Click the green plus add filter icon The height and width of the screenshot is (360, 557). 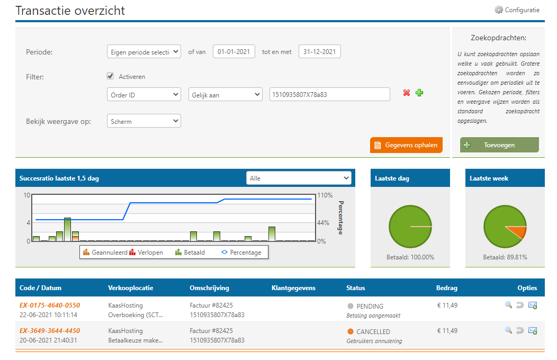(x=419, y=93)
